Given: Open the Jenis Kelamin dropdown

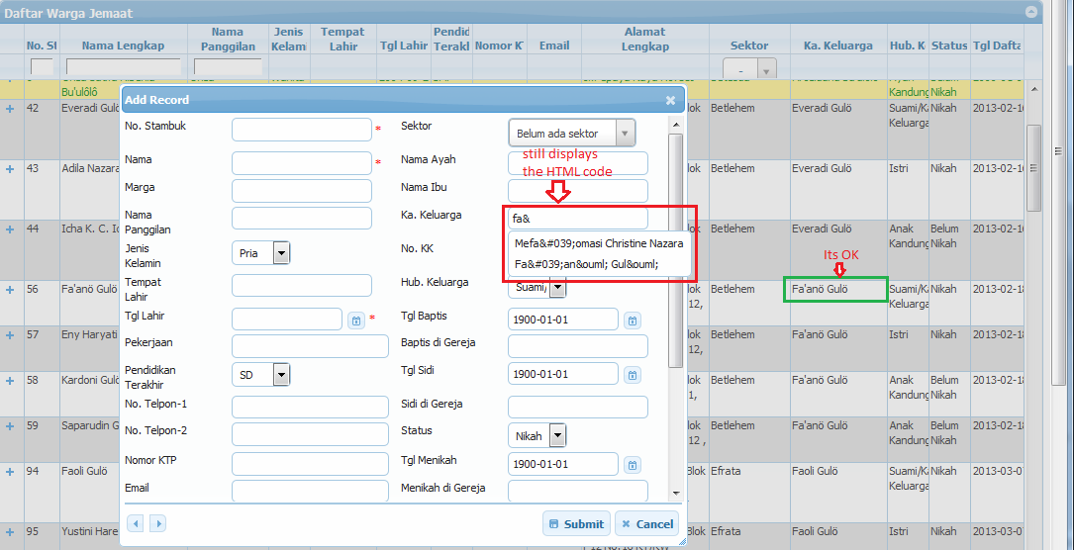Looking at the screenshot, I should tap(281, 253).
